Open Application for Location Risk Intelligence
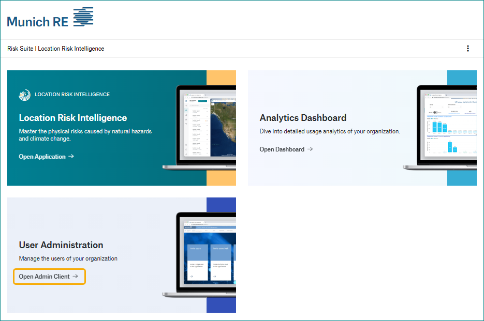Viewport: 484px width, 321px height. tap(46, 156)
